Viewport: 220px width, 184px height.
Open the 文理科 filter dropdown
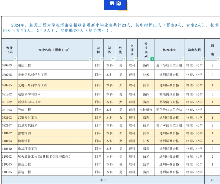click(135, 59)
